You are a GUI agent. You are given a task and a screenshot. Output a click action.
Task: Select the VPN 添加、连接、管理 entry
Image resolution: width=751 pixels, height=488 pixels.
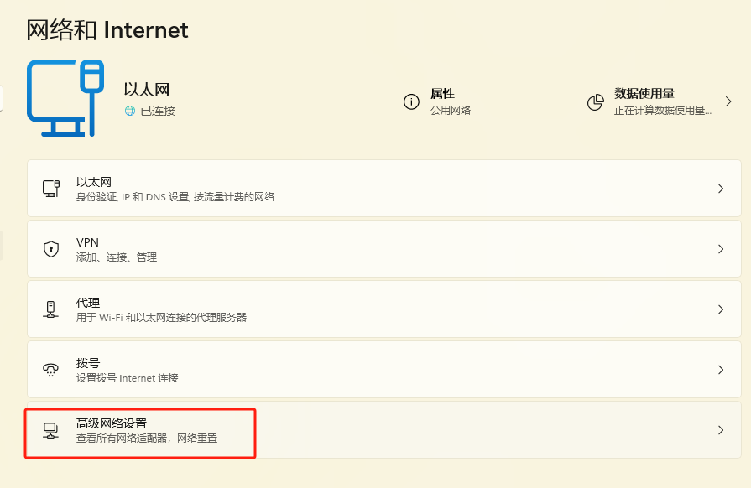pos(116,250)
